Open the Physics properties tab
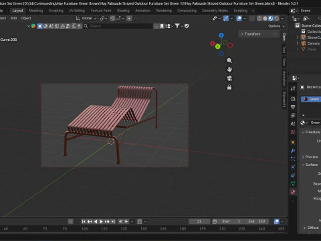 point(293,167)
